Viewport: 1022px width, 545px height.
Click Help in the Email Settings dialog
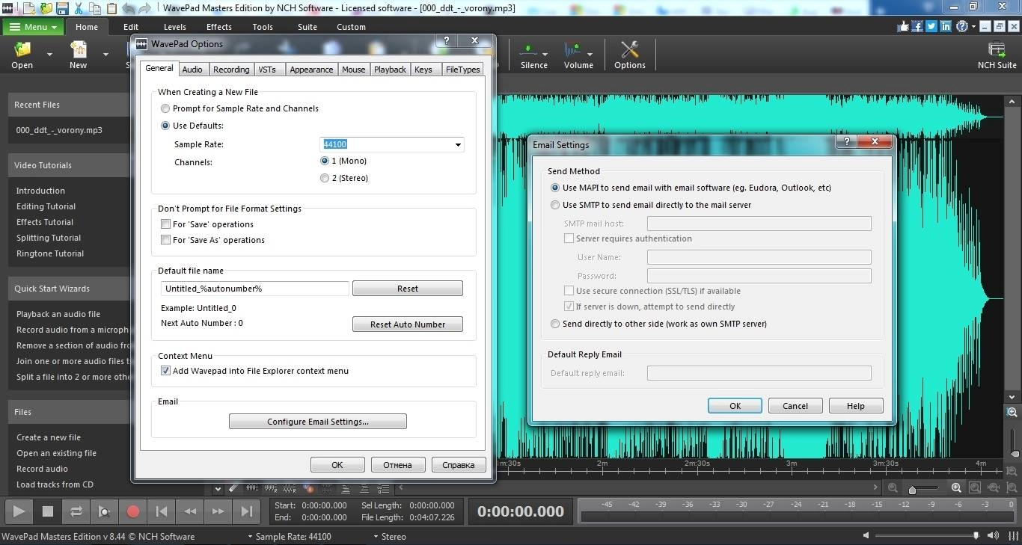[x=856, y=406]
